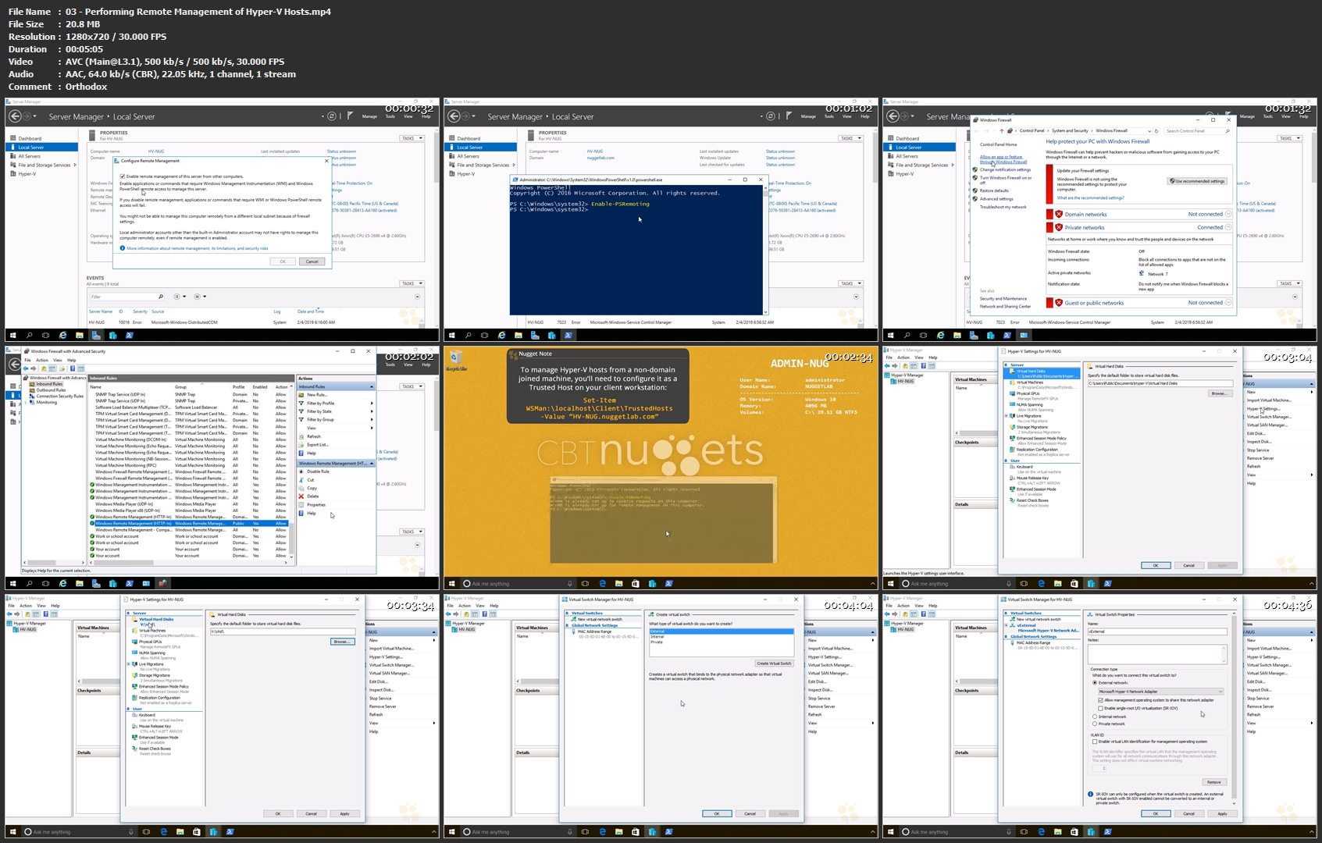Open Virtual SAN Manager action in 00:04:36 frame
This screenshot has width=1322, height=843.
1267,674
